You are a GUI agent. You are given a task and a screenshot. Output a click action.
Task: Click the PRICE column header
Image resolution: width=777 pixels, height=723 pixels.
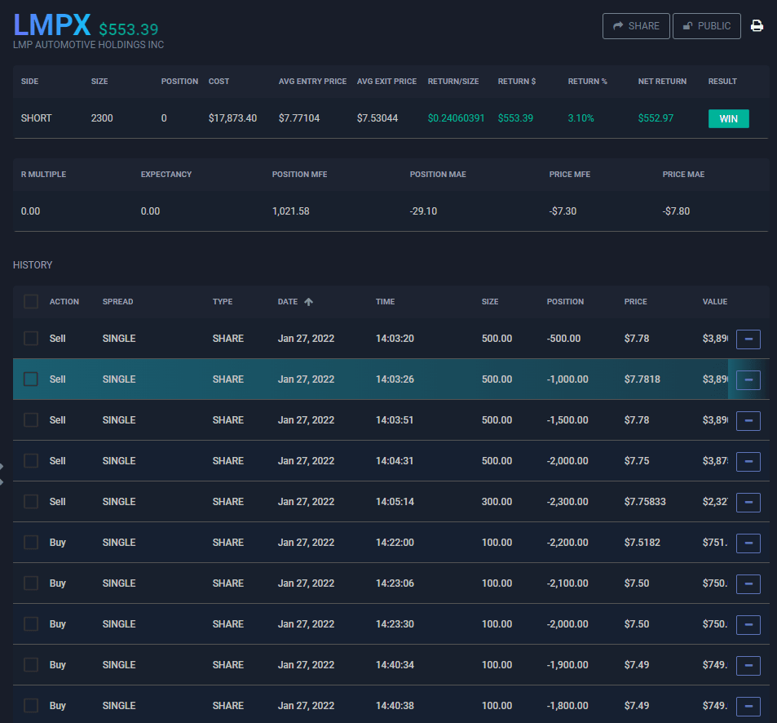tap(635, 302)
